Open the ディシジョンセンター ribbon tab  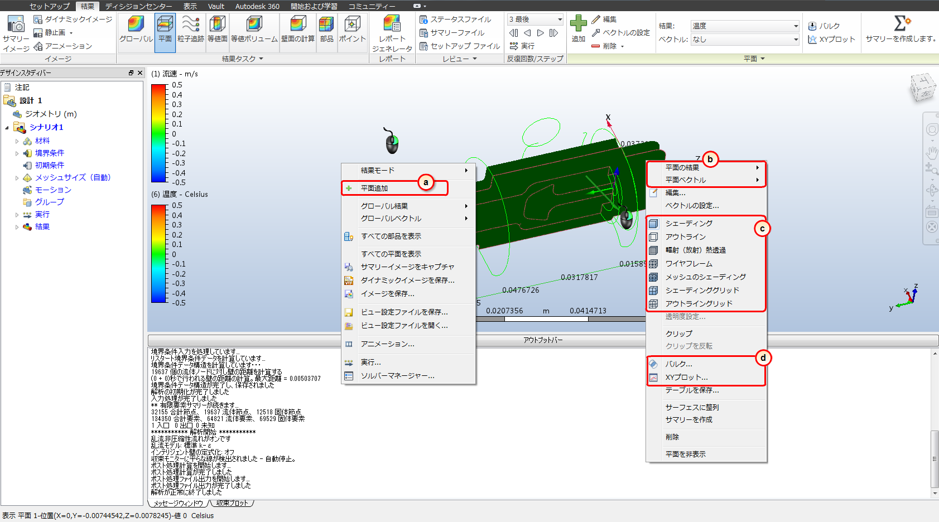138,6
